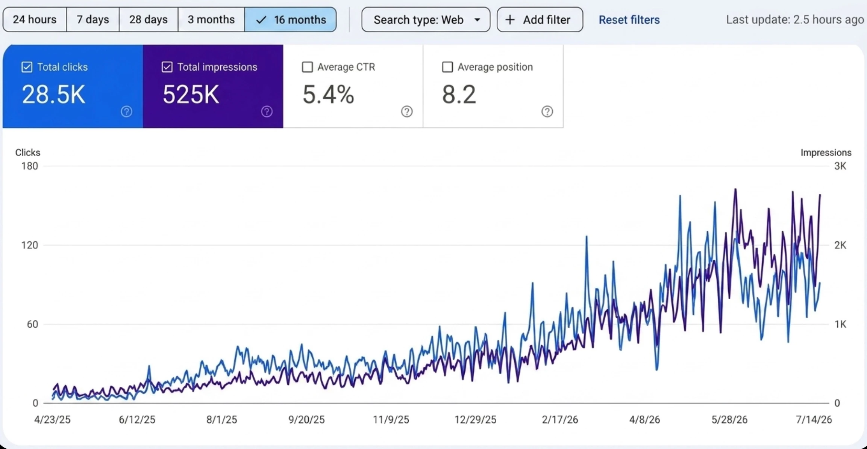
Task: Open help icon on Average CTR card
Action: pos(406,111)
